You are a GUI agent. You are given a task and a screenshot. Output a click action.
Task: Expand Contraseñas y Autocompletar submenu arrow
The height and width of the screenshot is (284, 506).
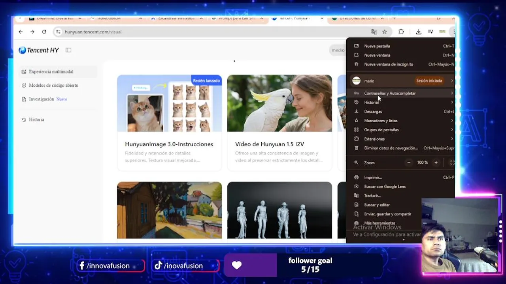(x=452, y=93)
